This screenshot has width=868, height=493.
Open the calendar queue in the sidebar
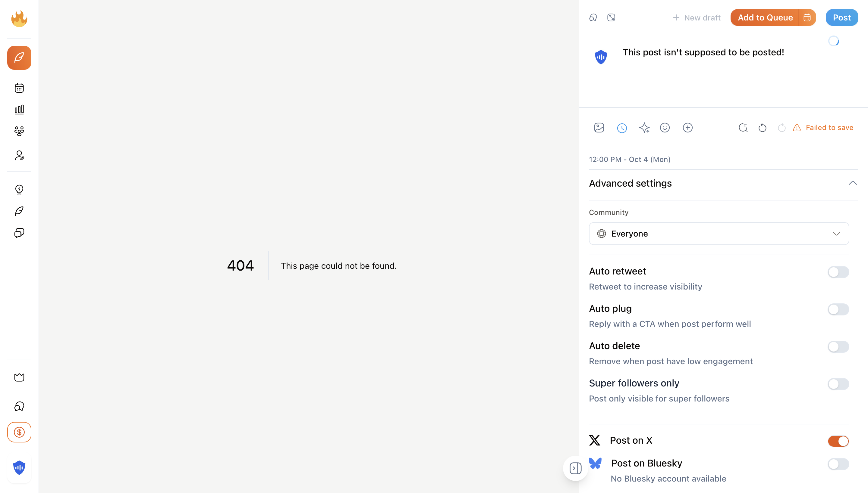tap(19, 88)
